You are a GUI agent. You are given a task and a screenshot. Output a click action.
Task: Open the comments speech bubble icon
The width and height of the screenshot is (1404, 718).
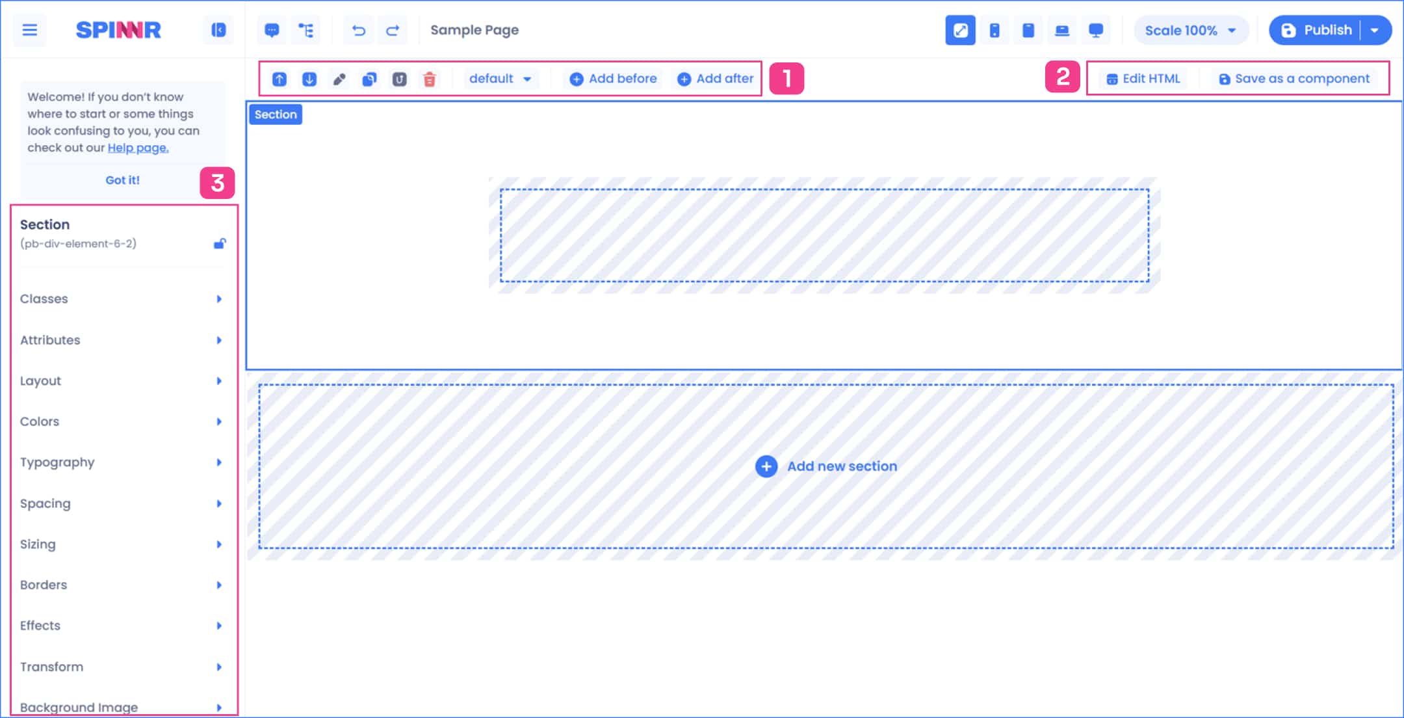pos(272,30)
